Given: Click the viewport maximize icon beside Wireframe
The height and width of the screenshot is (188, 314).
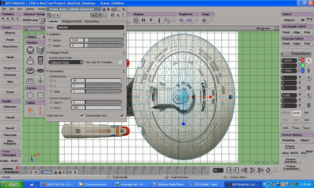Looking at the screenshot, I should point(277,28).
